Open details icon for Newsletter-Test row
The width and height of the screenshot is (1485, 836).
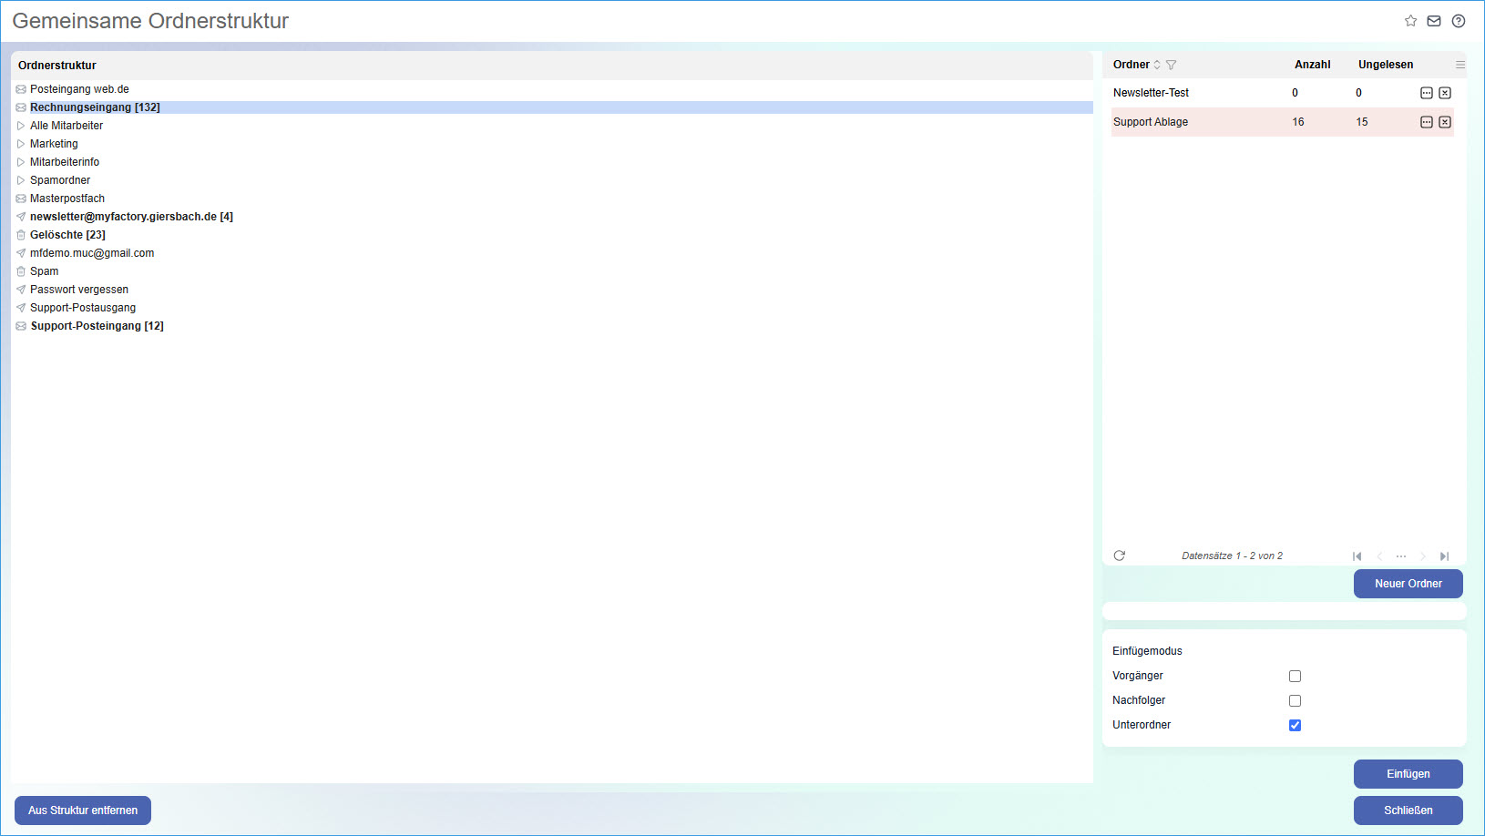(1427, 93)
